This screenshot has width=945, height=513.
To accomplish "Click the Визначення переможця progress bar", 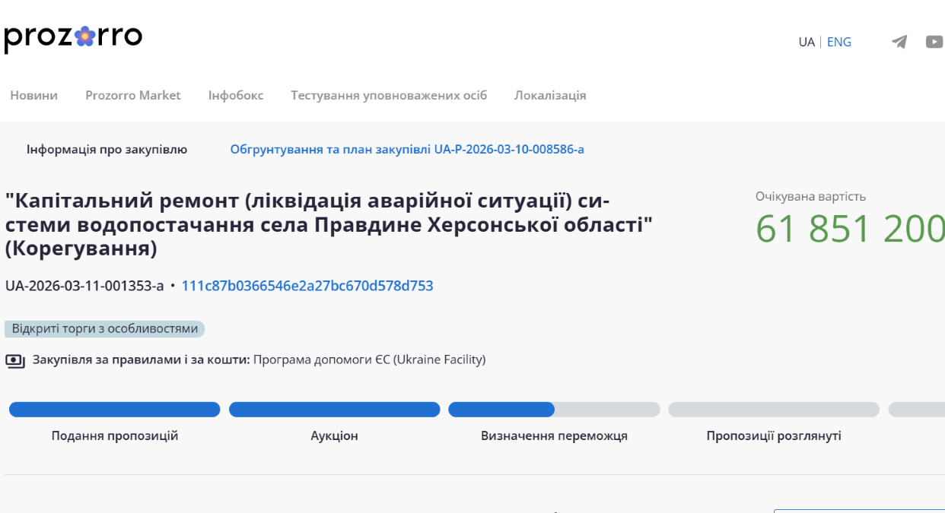I will pyautogui.click(x=554, y=410).
